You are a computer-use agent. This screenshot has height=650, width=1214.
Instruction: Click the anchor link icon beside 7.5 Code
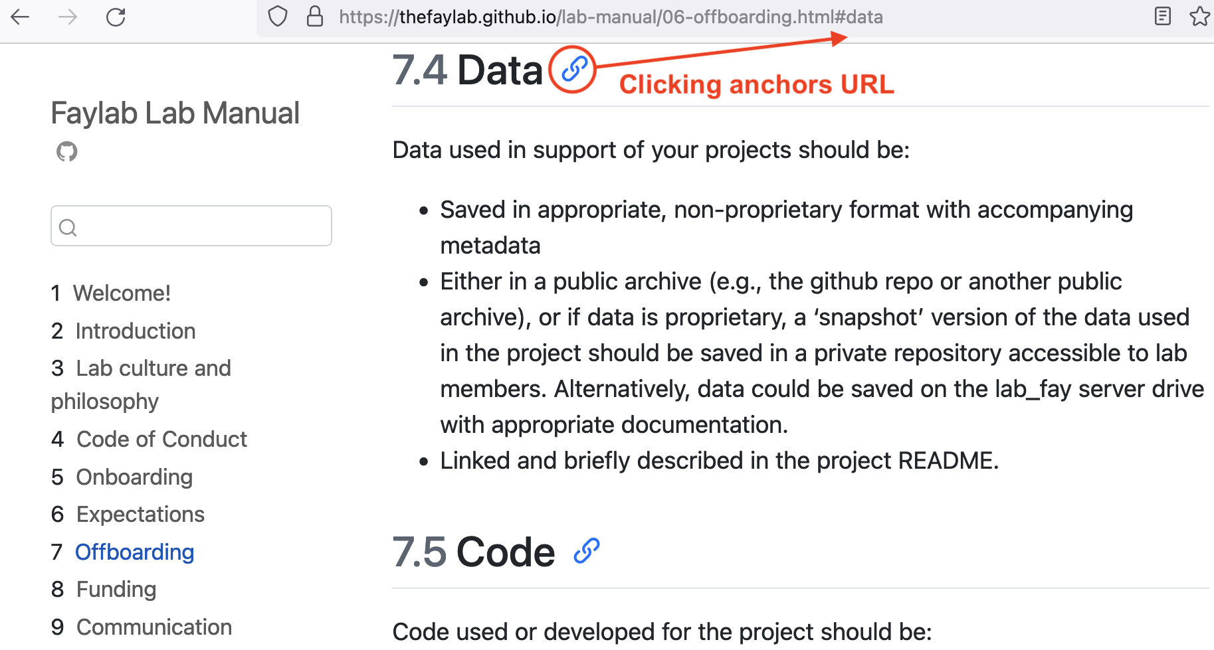pos(587,550)
